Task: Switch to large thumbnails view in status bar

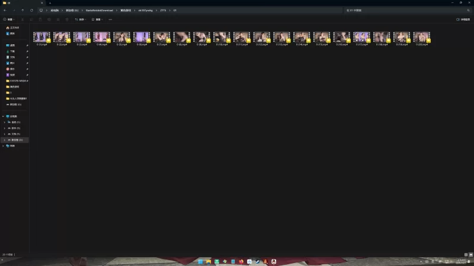Action: [x=470, y=254]
